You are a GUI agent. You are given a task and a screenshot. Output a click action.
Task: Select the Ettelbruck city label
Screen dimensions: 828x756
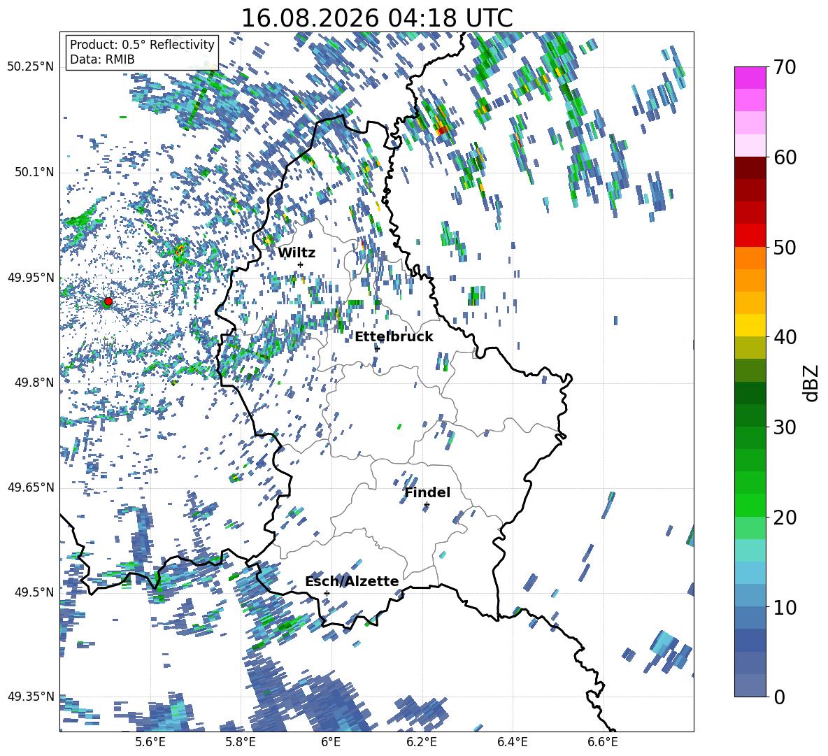tap(394, 336)
